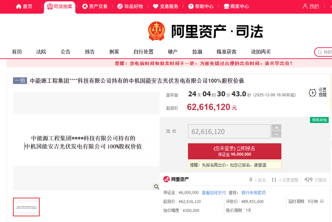This screenshot has height=222, width=332.
Task: Open the 刑案 navigation item
Action: click(x=114, y=52)
